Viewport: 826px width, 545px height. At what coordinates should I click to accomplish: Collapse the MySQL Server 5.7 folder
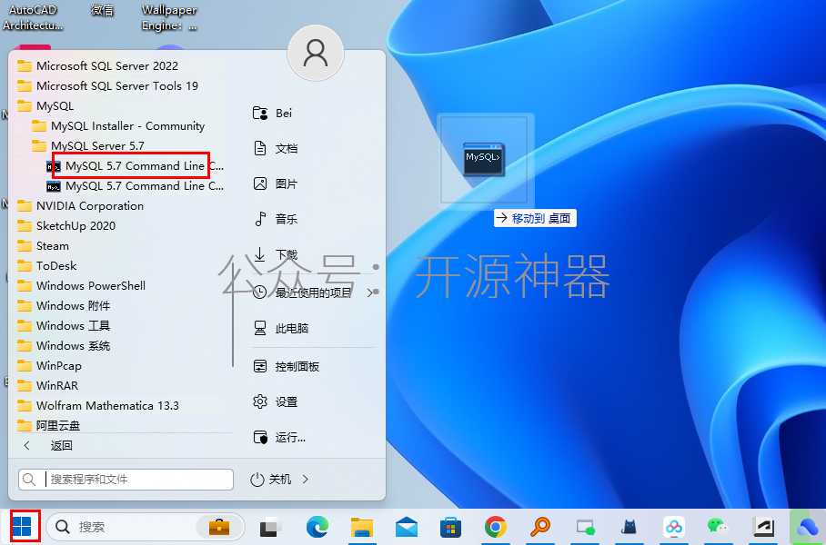point(88,145)
